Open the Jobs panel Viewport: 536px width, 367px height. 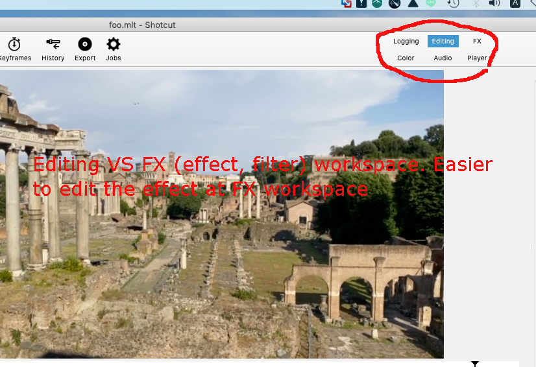pyautogui.click(x=114, y=49)
